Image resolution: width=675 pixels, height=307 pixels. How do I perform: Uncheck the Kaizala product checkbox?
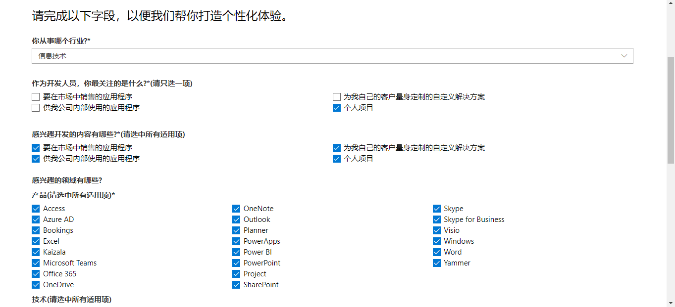(36, 252)
